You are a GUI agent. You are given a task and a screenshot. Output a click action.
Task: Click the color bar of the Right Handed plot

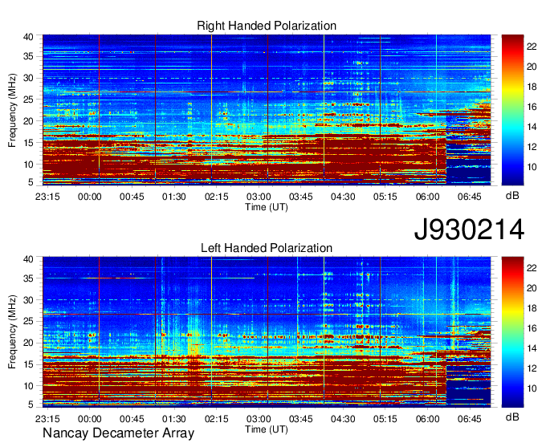coord(512,109)
